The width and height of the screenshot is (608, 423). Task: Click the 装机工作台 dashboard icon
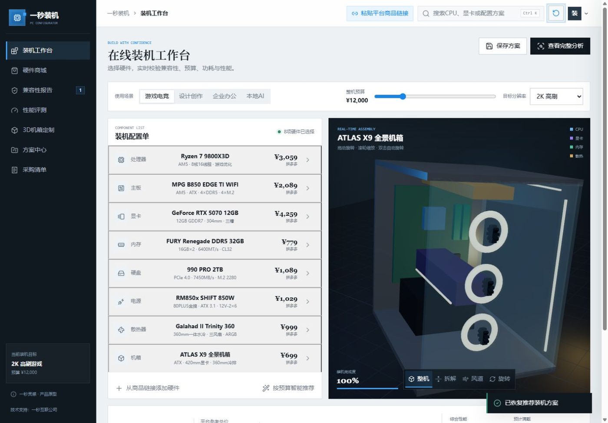click(14, 51)
